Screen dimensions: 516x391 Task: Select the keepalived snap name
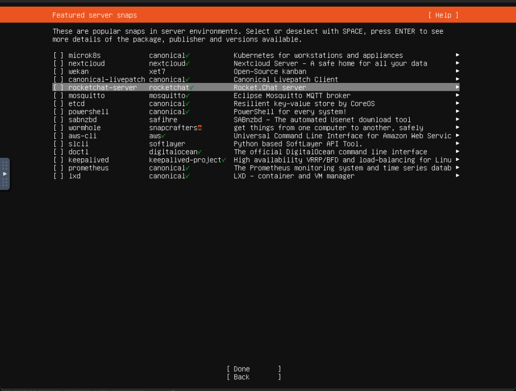(88, 160)
